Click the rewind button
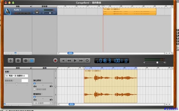The width and height of the screenshot is (179, 111). (x=69, y=61)
